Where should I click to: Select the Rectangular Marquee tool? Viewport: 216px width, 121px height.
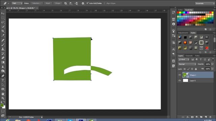3,18
